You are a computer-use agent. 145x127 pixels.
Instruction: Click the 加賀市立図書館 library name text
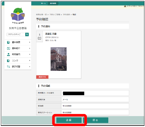[18, 28]
